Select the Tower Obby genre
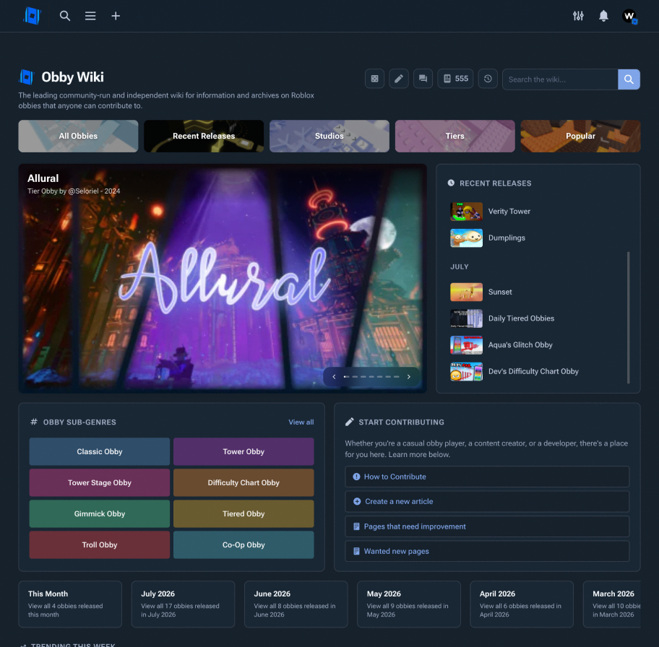 (244, 451)
